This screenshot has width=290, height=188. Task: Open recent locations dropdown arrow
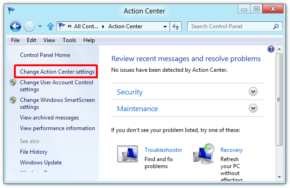tap(40, 26)
